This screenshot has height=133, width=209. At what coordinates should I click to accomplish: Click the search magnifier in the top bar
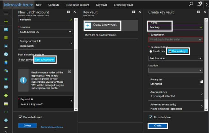(191, 4)
